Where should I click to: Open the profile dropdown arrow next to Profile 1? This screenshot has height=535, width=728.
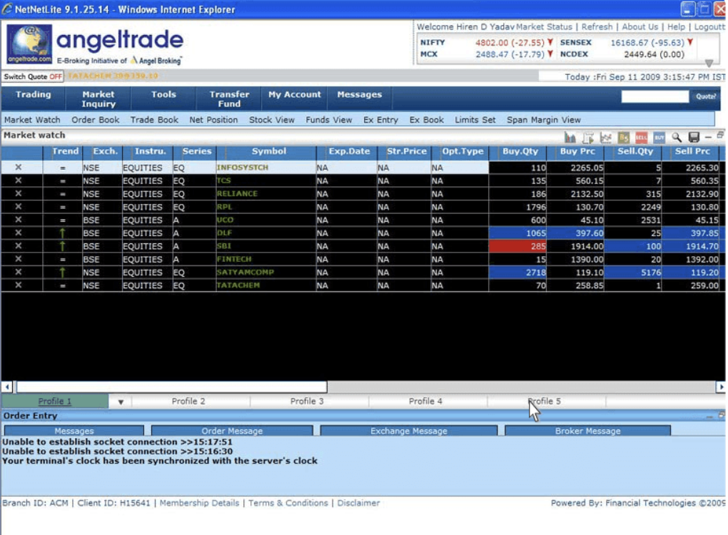point(121,402)
